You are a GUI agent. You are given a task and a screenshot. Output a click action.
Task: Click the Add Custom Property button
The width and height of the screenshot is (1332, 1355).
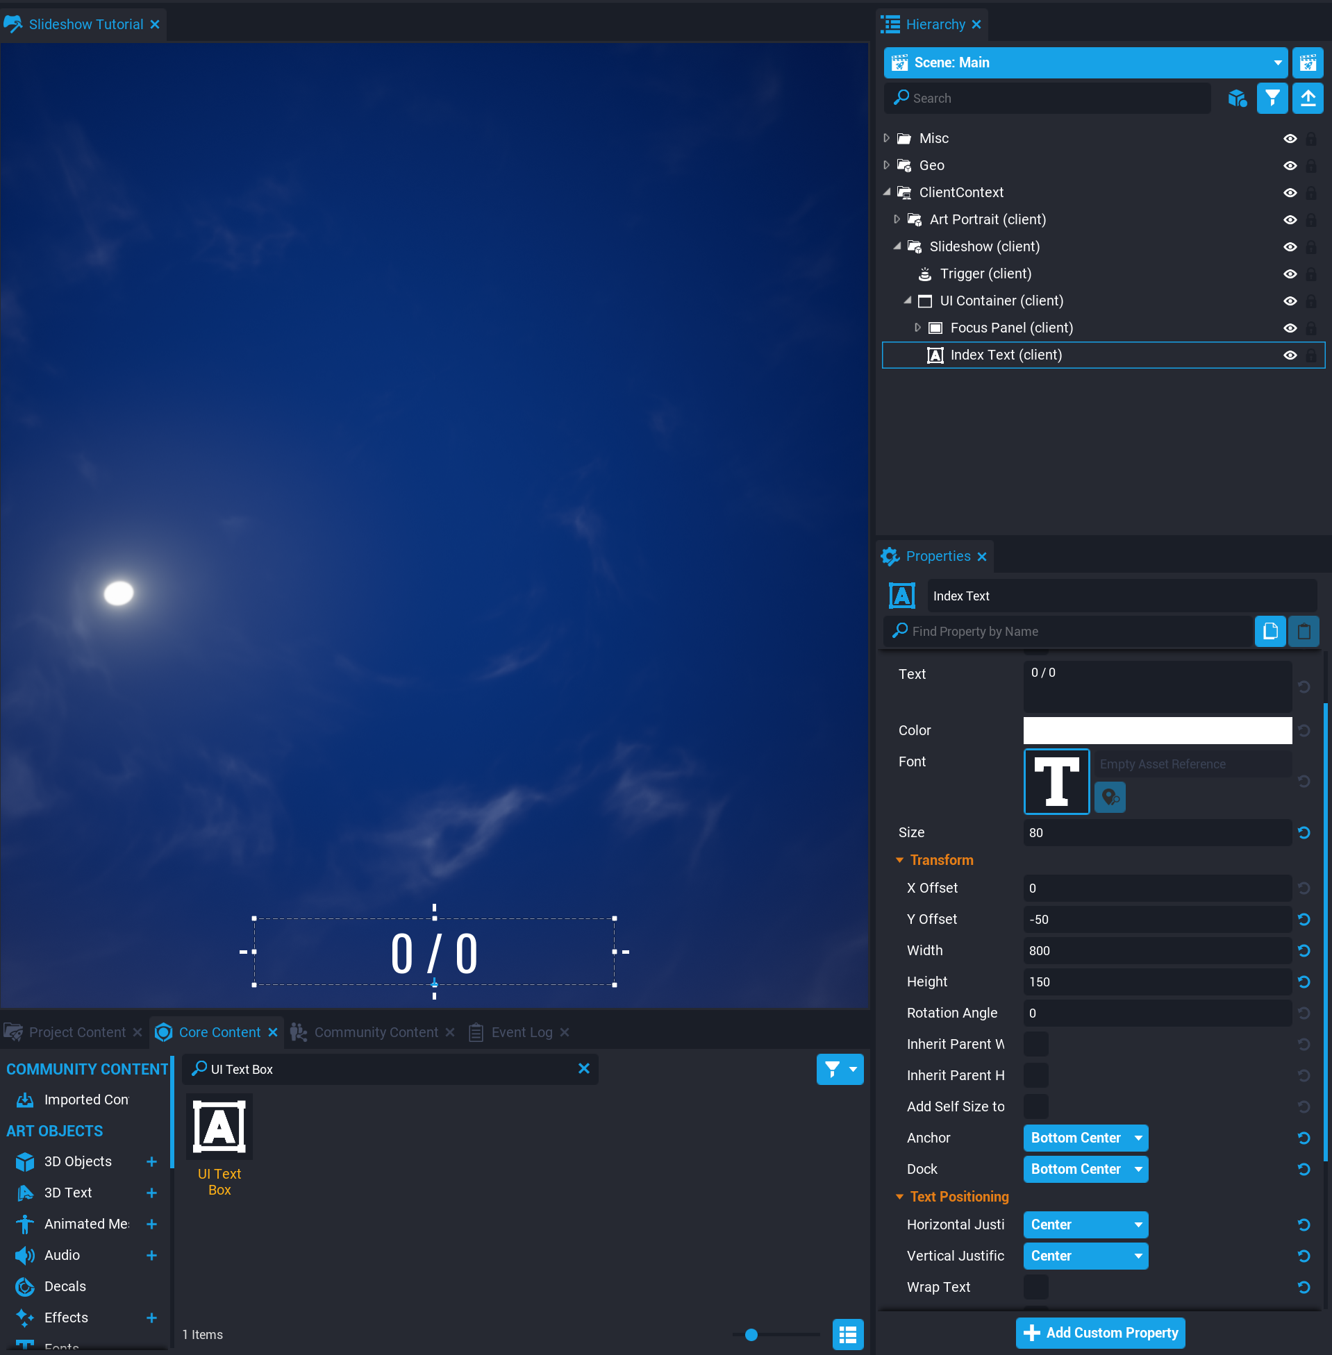point(1100,1333)
